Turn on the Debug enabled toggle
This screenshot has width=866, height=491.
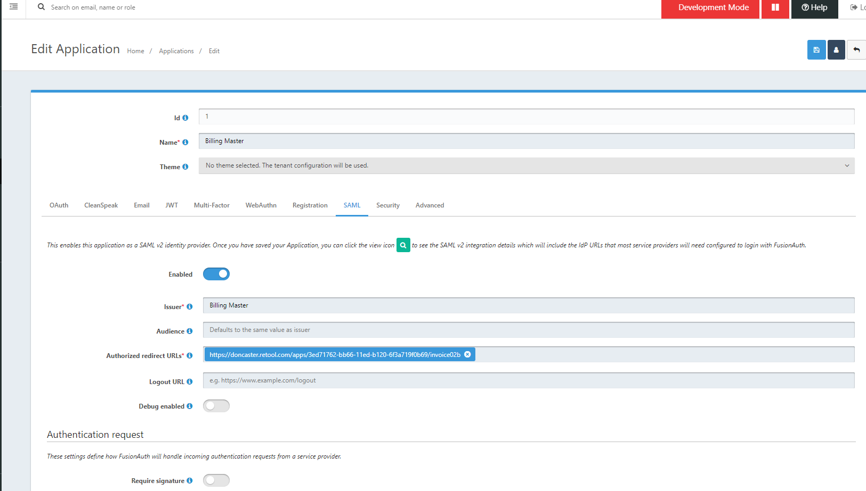click(x=216, y=406)
